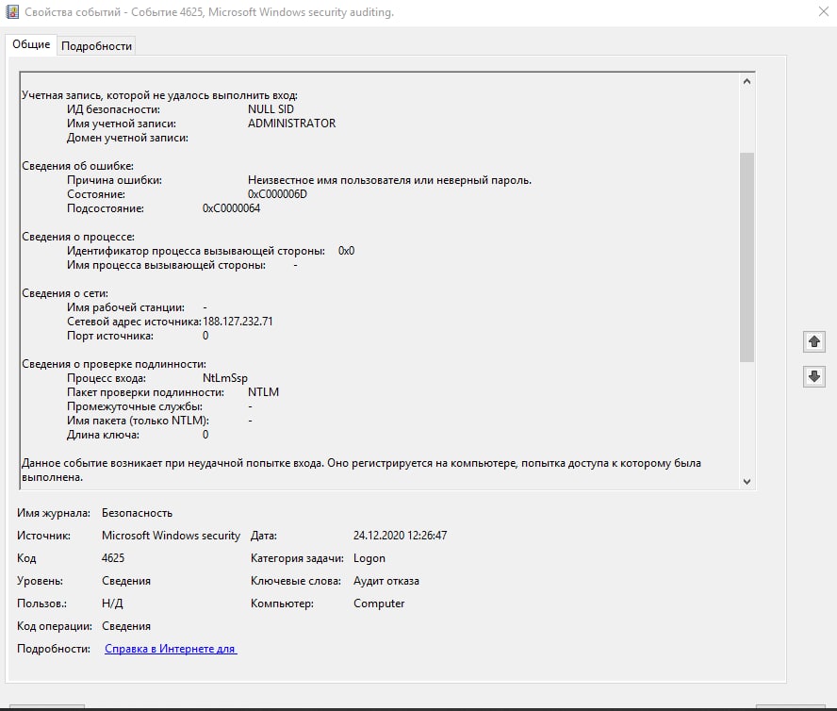The width and height of the screenshot is (837, 711).
Task: Click the NtLmSsp logon process value
Action: point(225,378)
